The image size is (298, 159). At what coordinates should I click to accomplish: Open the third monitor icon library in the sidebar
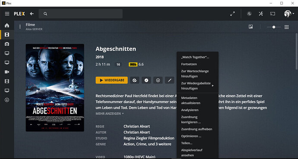(x=7, y=91)
